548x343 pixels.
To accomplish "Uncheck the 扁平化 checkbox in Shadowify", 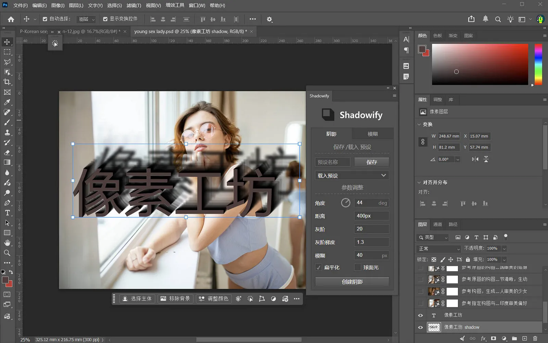I will (319, 267).
